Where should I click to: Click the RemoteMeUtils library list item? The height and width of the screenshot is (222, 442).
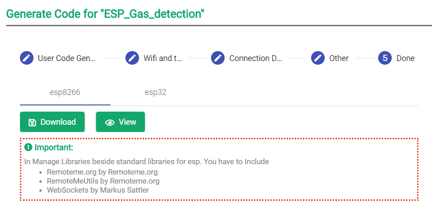(x=103, y=181)
